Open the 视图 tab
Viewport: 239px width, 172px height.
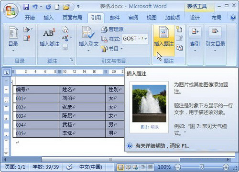(152, 18)
